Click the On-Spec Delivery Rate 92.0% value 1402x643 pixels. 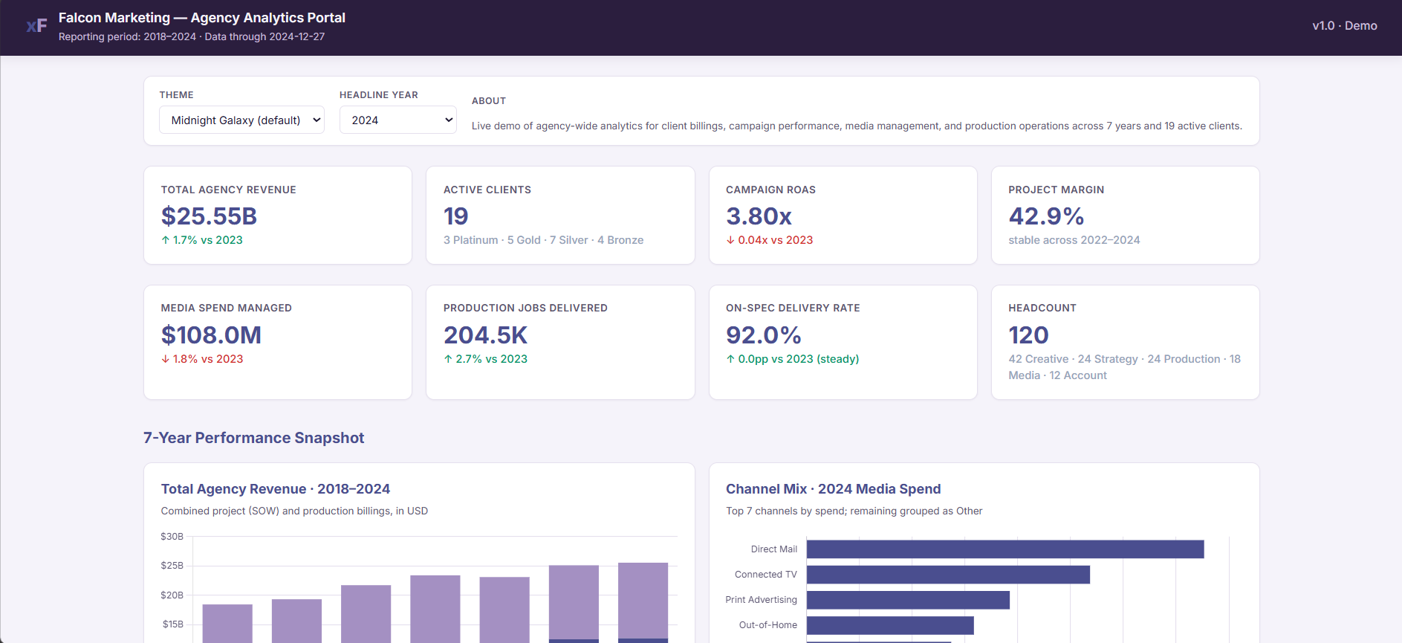point(763,335)
